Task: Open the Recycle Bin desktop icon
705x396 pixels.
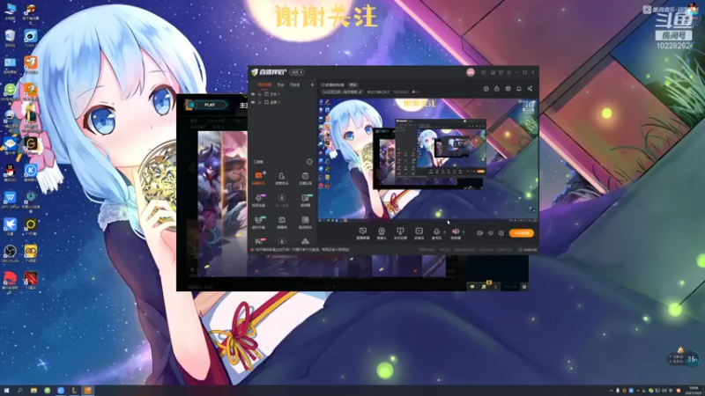Action: point(10,38)
